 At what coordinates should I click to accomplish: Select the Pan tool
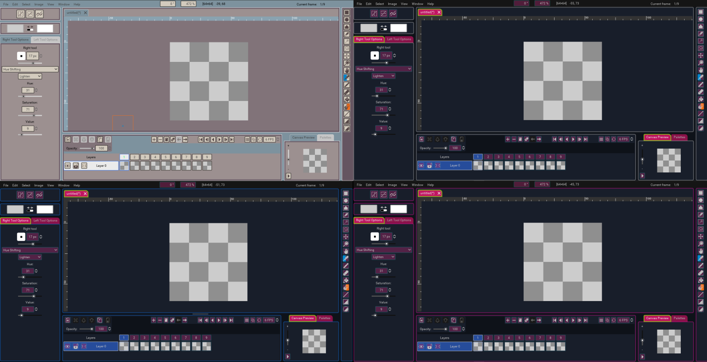[347, 70]
